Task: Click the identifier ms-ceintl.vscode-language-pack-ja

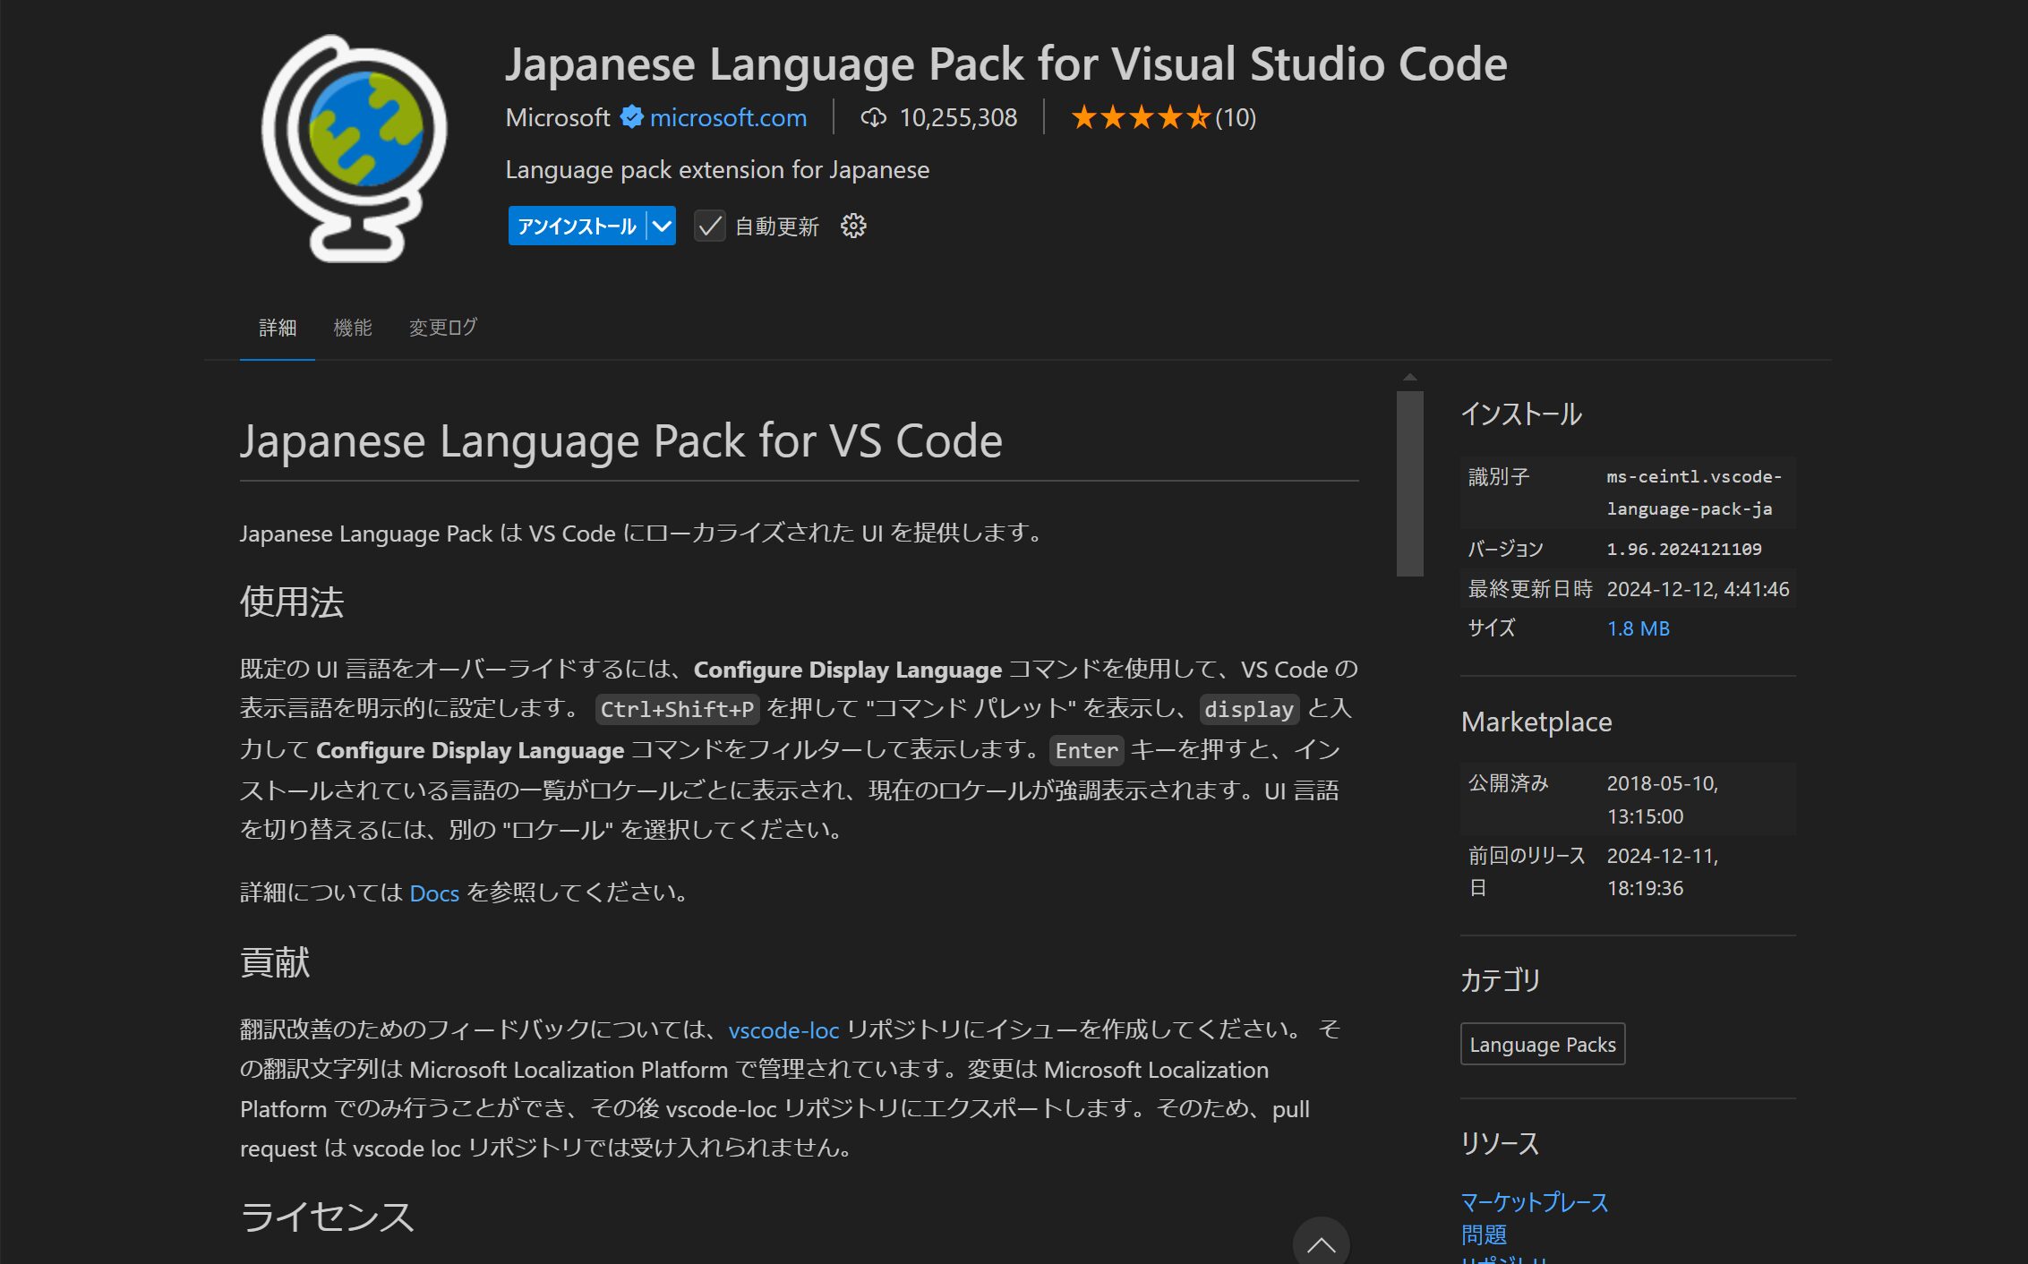Action: coord(1694,492)
